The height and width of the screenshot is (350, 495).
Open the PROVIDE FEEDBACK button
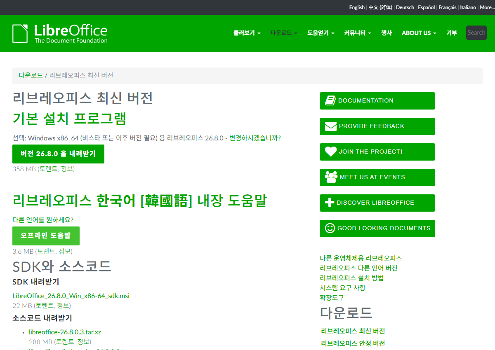(x=377, y=126)
